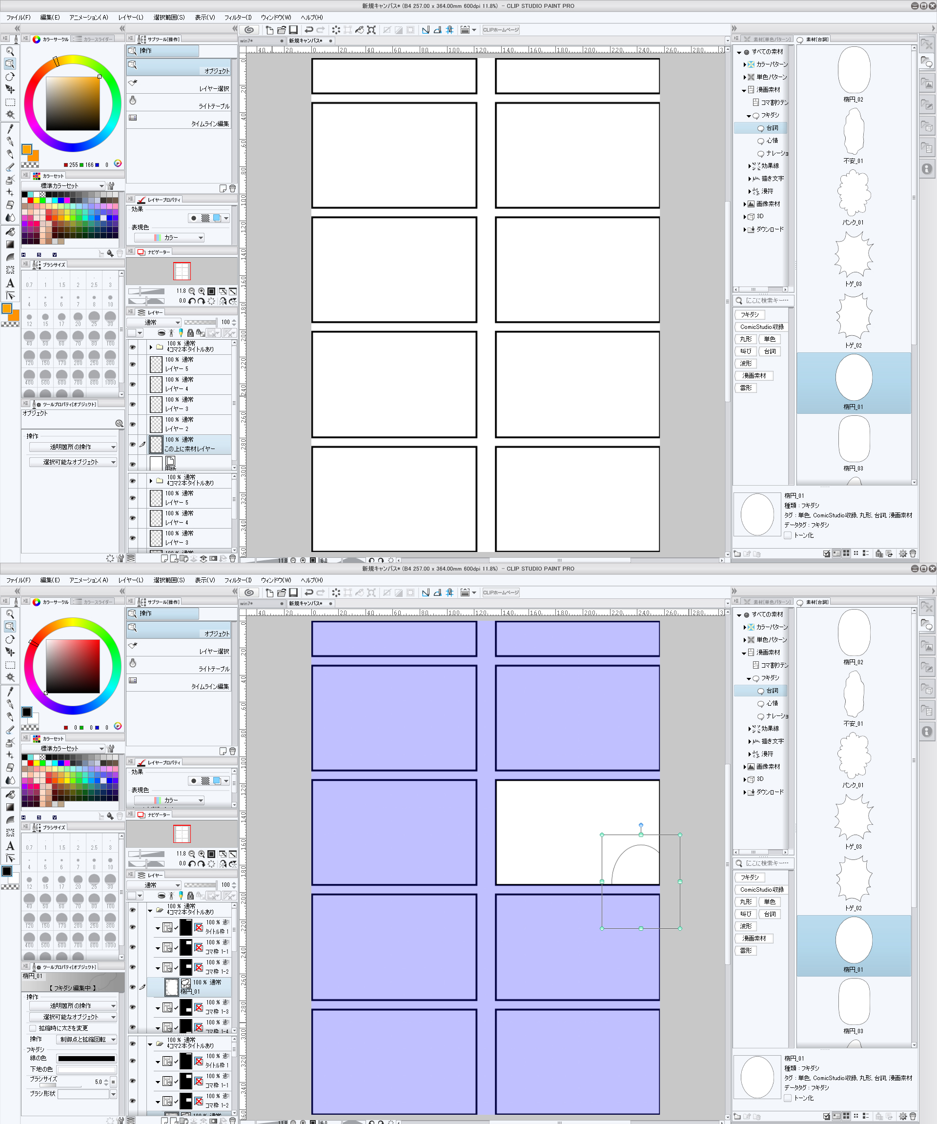Open the ブラシ形状 dropdown arrow

pos(113,1094)
